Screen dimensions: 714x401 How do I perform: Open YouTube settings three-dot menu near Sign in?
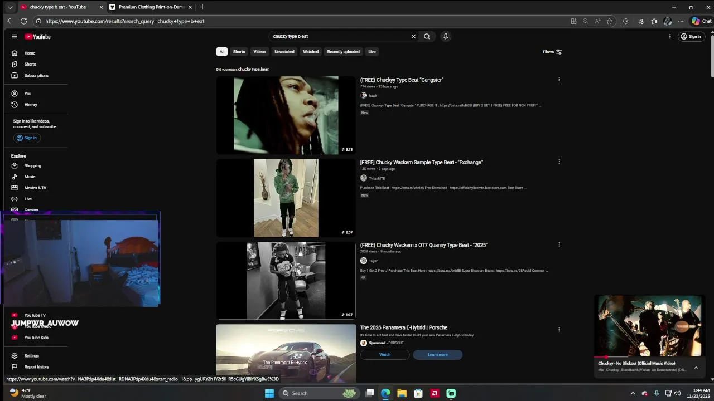click(670, 36)
